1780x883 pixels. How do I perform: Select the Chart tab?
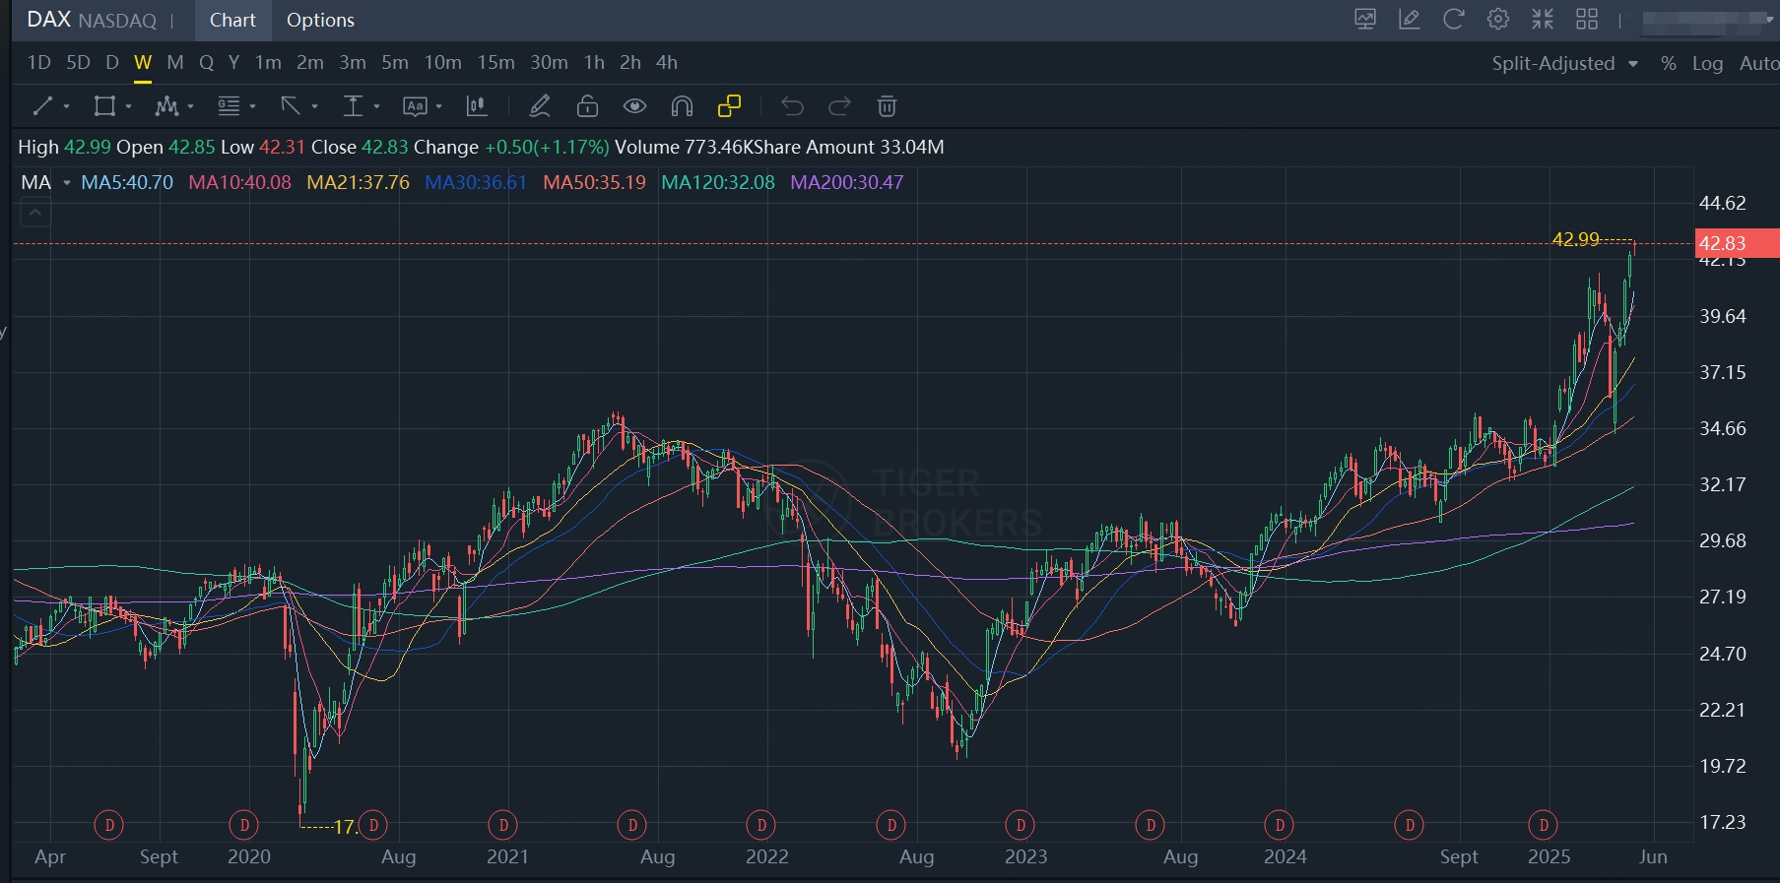(x=232, y=21)
